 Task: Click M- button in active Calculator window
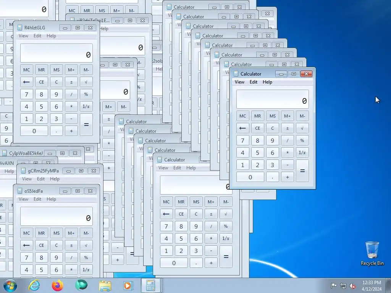[x=302, y=116]
